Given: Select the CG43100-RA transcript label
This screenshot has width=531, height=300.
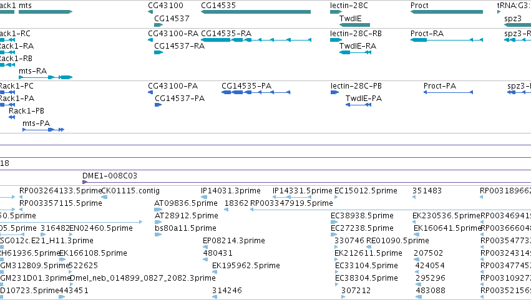Looking at the screenshot, I should coord(173,34).
